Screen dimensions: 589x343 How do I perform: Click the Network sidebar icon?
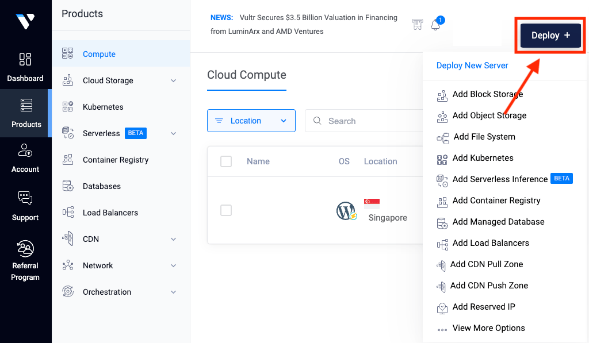(x=68, y=265)
